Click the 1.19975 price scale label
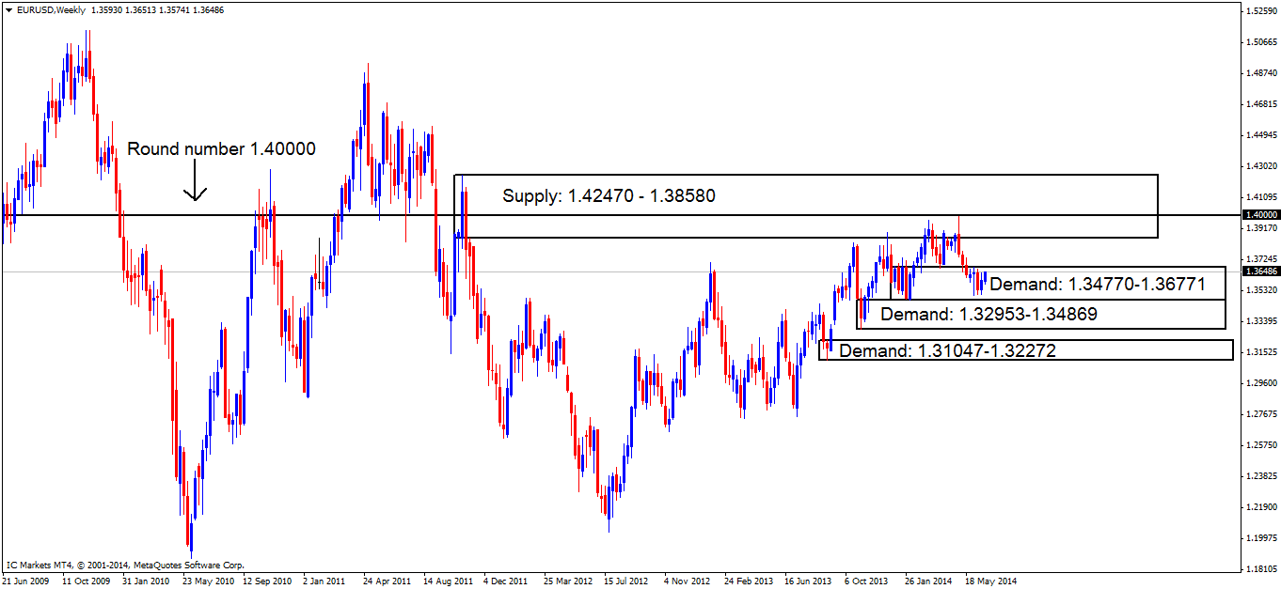Screen dimensions: 1281x589 coord(1260,537)
